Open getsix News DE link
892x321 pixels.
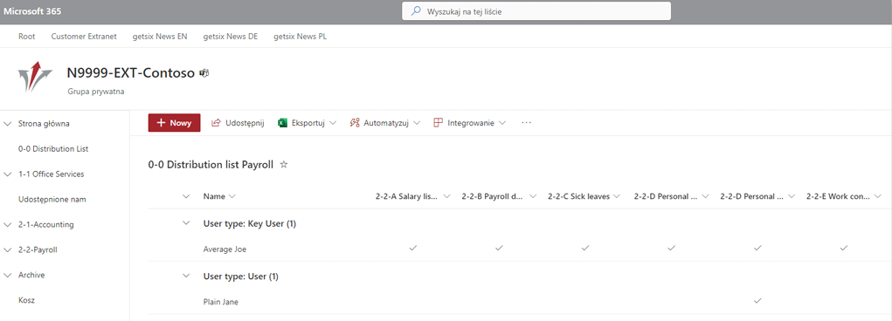tap(231, 37)
